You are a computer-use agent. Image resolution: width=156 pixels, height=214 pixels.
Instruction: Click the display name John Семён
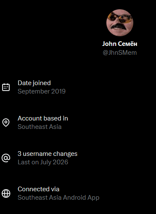pyautogui.click(x=120, y=44)
